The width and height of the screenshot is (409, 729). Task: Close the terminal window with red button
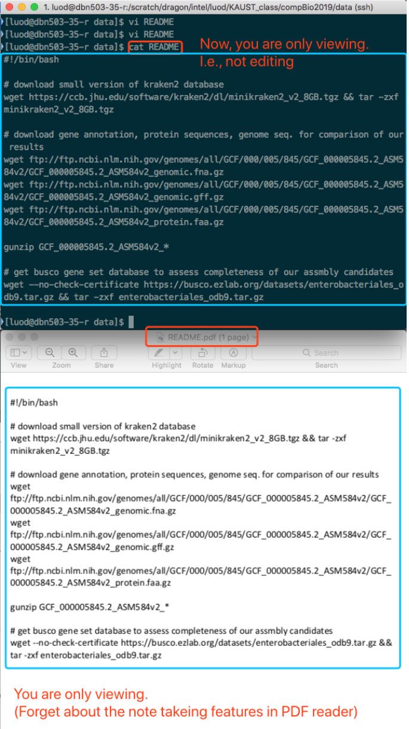[8, 7]
